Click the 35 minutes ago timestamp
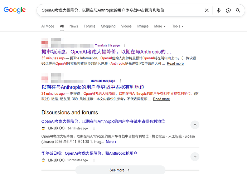The width and height of the screenshot is (247, 174). click(x=53, y=58)
